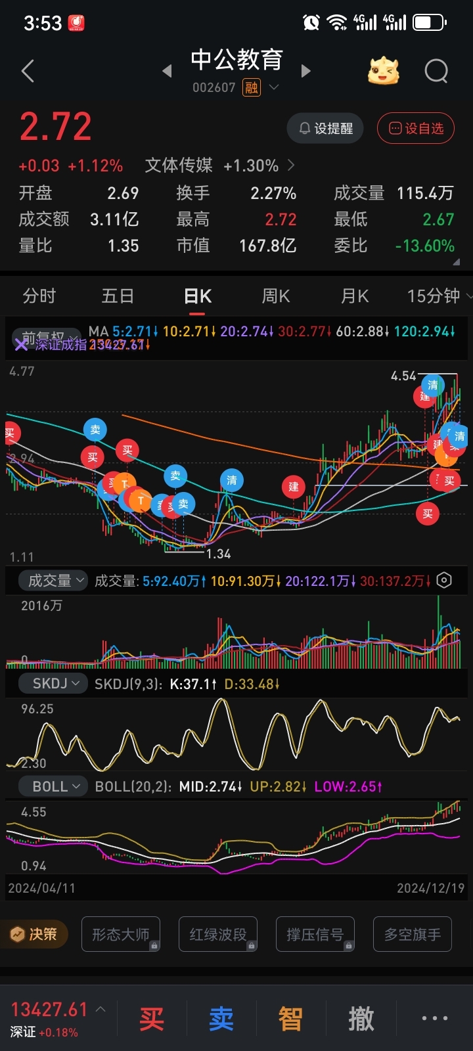This screenshot has width=473, height=1051.
Task: Switch to previous stock via left triangle
Action: (x=167, y=71)
